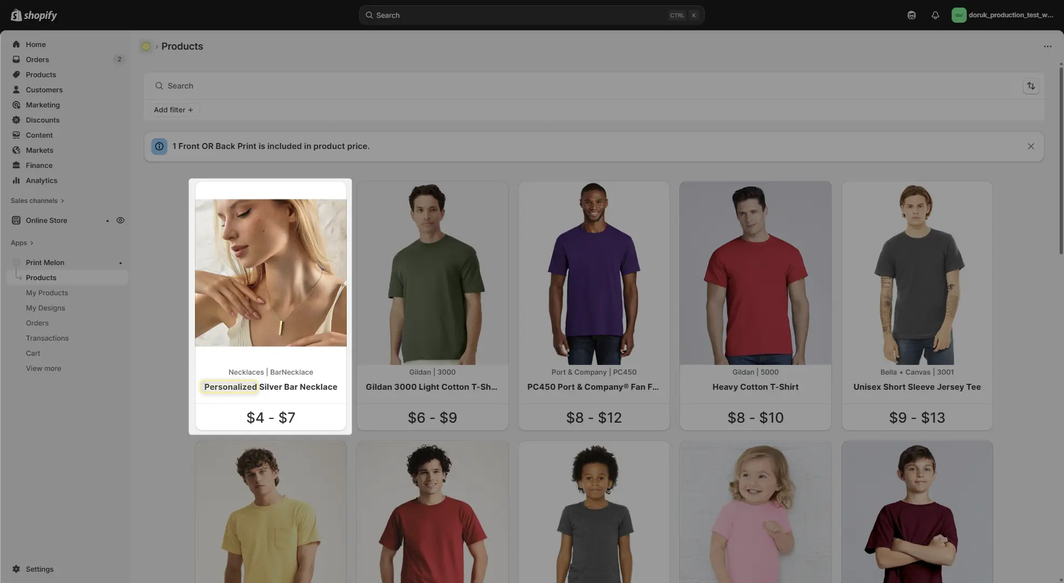Click the Orders count badge 2
The image size is (1064, 583).
tap(119, 59)
